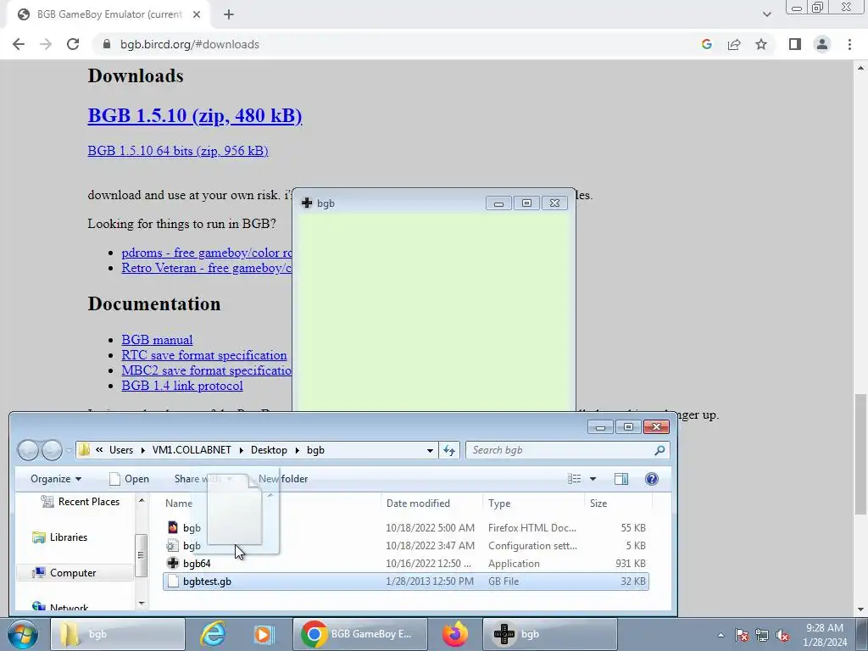Open Windows Media Player from taskbar
The width and height of the screenshot is (868, 651).
point(264,634)
